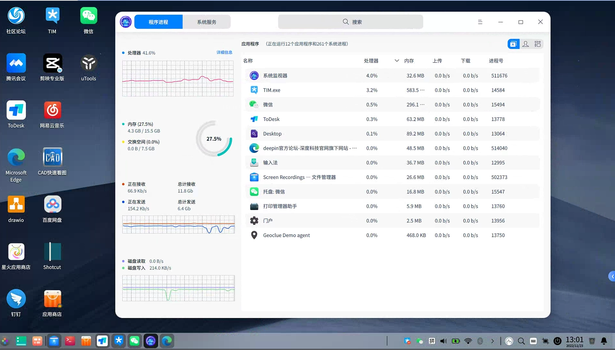615x350 pixels.
Task: Sort by 下载 column header
Action: 466,61
